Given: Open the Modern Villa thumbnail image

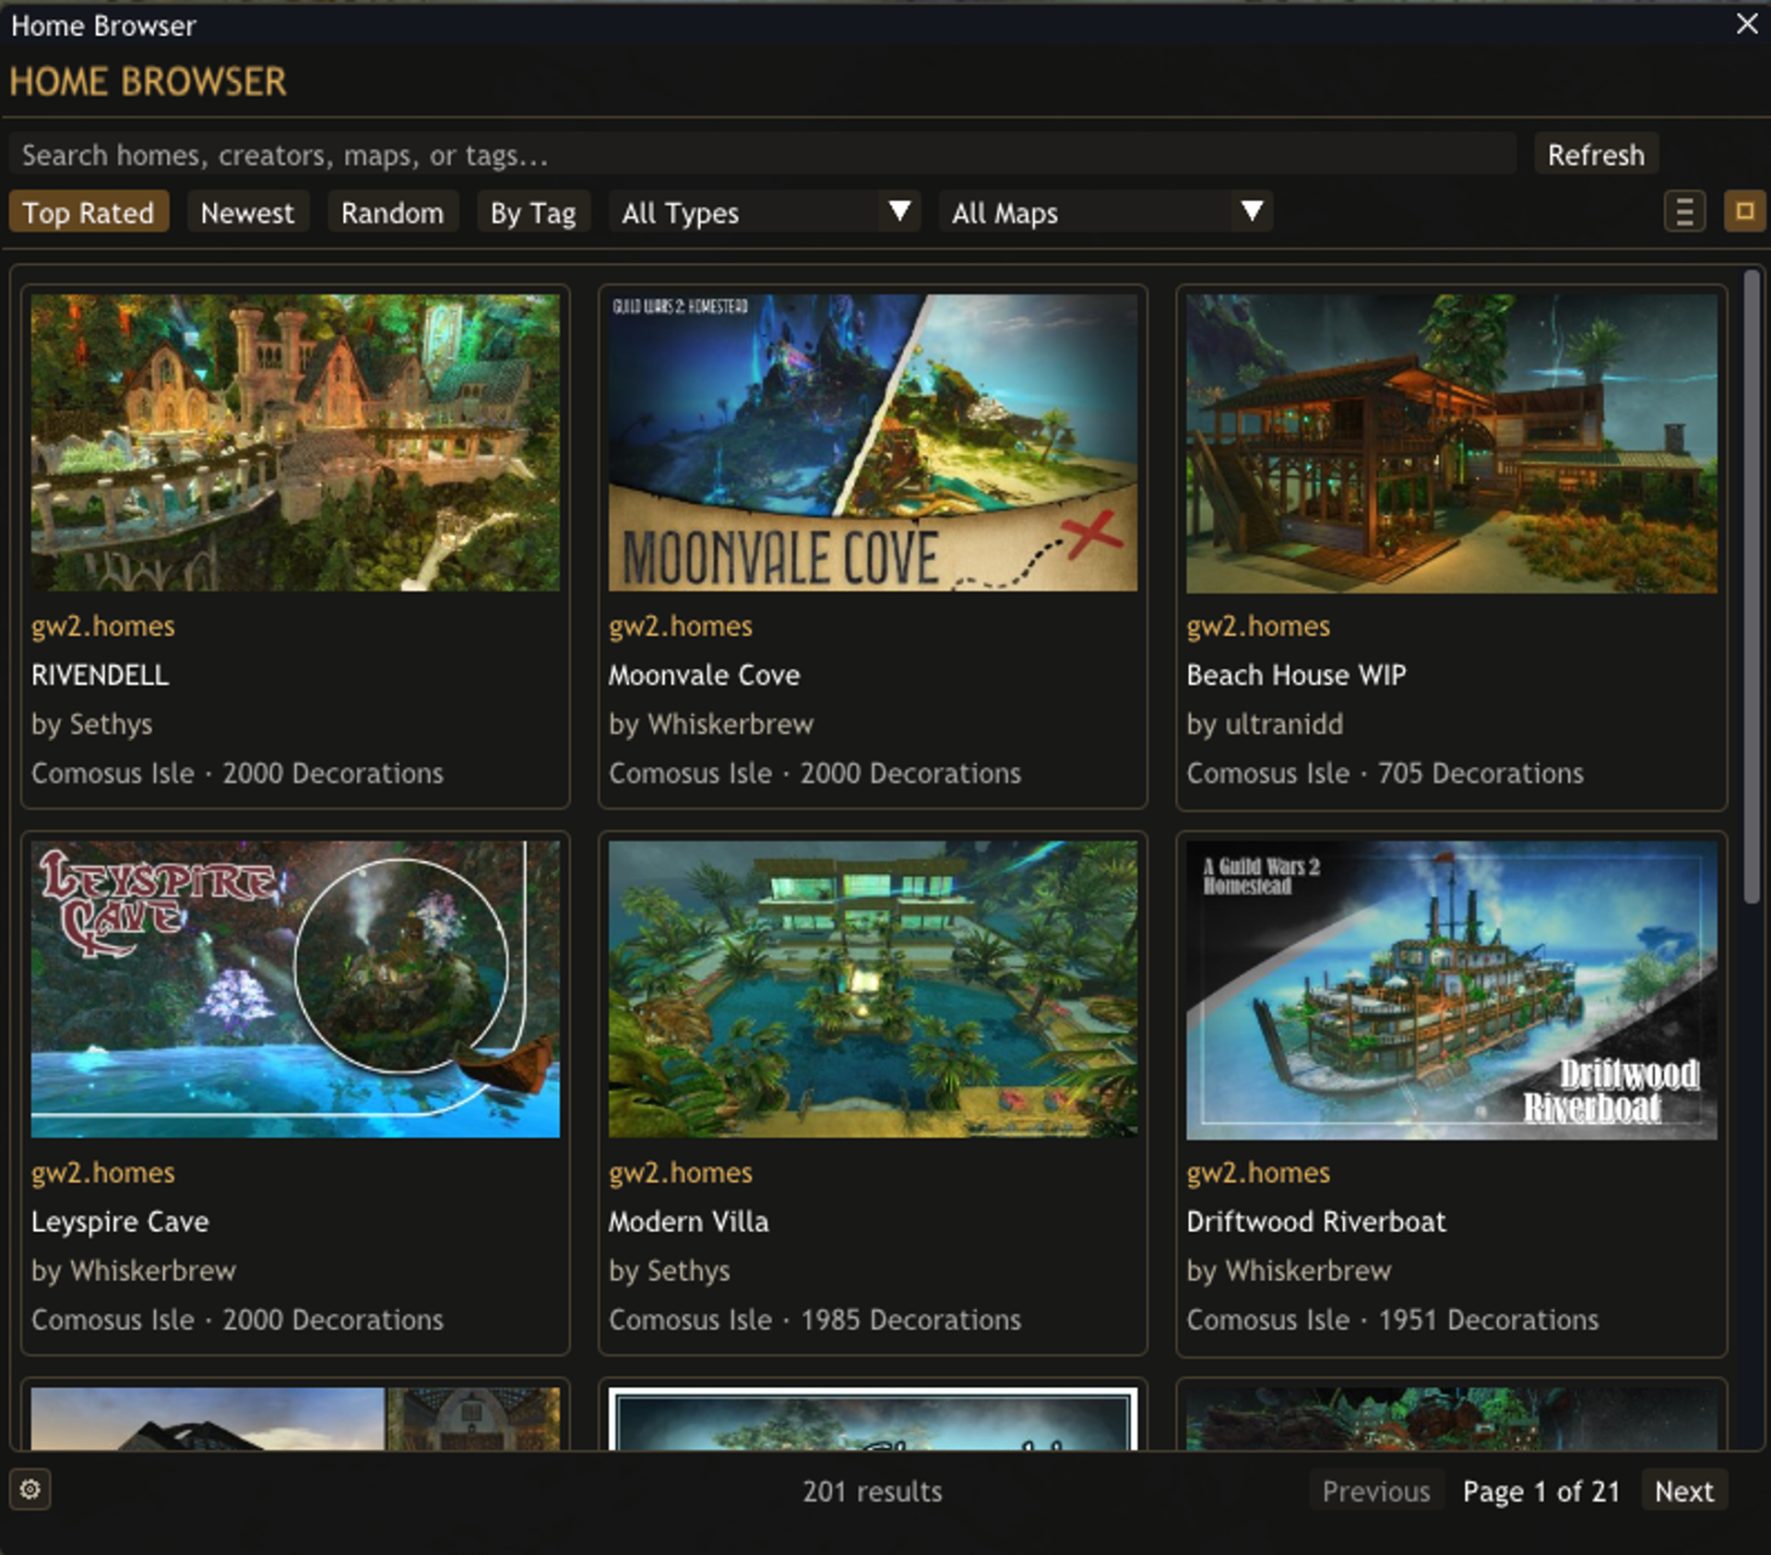Looking at the screenshot, I should [873, 989].
